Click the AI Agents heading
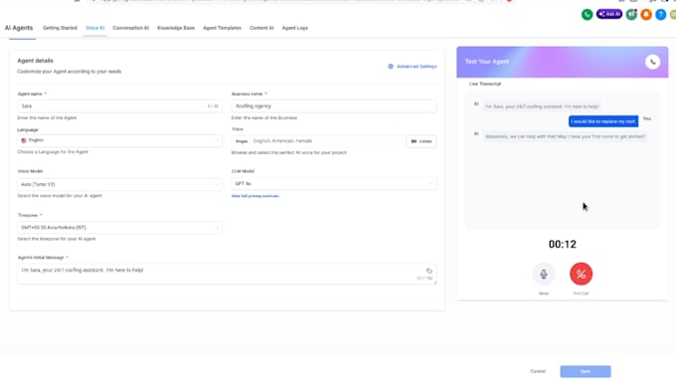The height and width of the screenshot is (382, 676). (19, 28)
